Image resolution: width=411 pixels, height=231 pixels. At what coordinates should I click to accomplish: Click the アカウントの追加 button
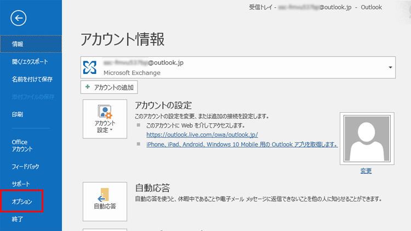tap(109, 87)
